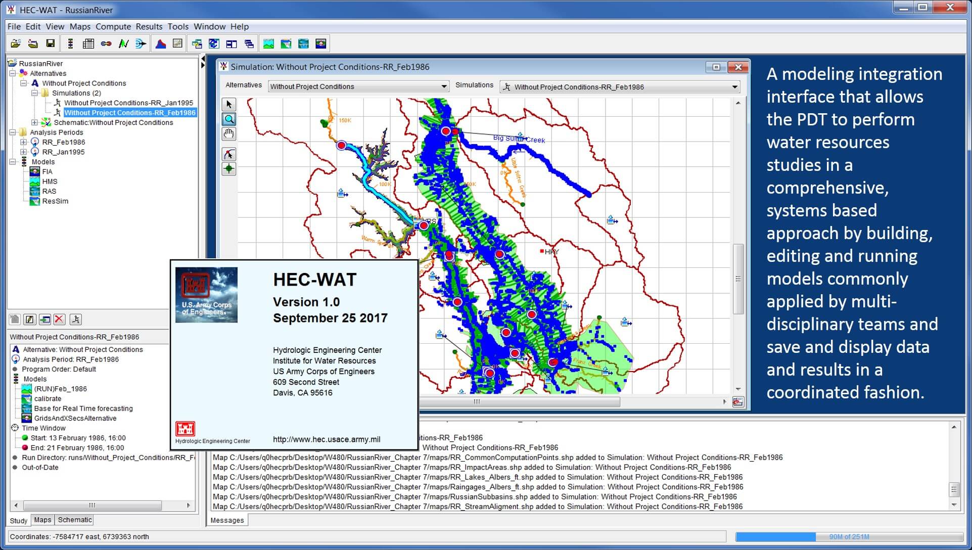Click the plot chart toolbar icon
This screenshot has height=550, width=972.
tap(177, 44)
